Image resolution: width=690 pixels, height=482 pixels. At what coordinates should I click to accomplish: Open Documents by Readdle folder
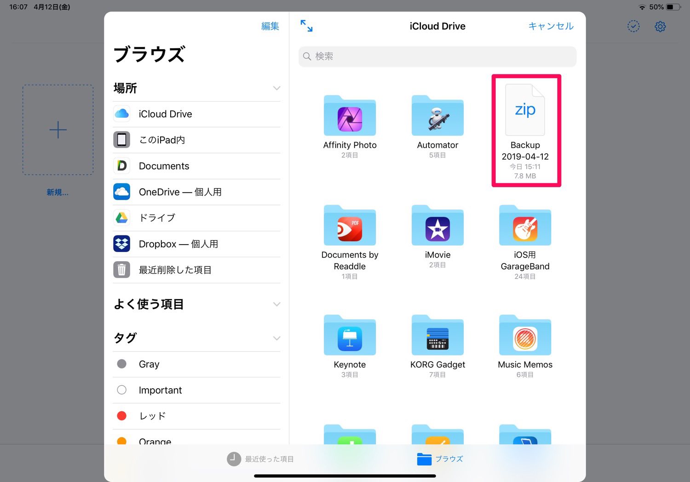coord(350,225)
